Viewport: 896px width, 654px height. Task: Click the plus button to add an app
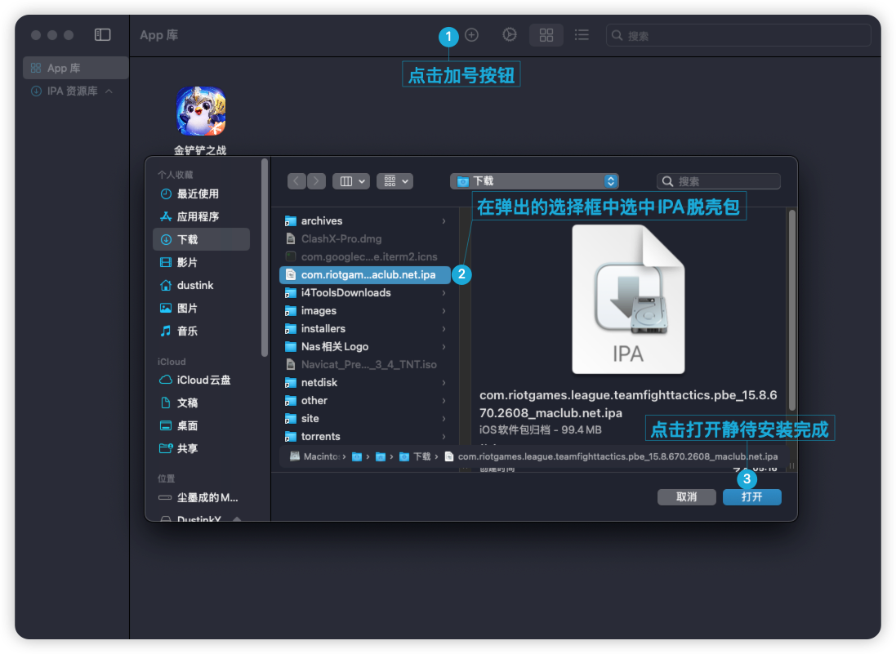pos(471,35)
